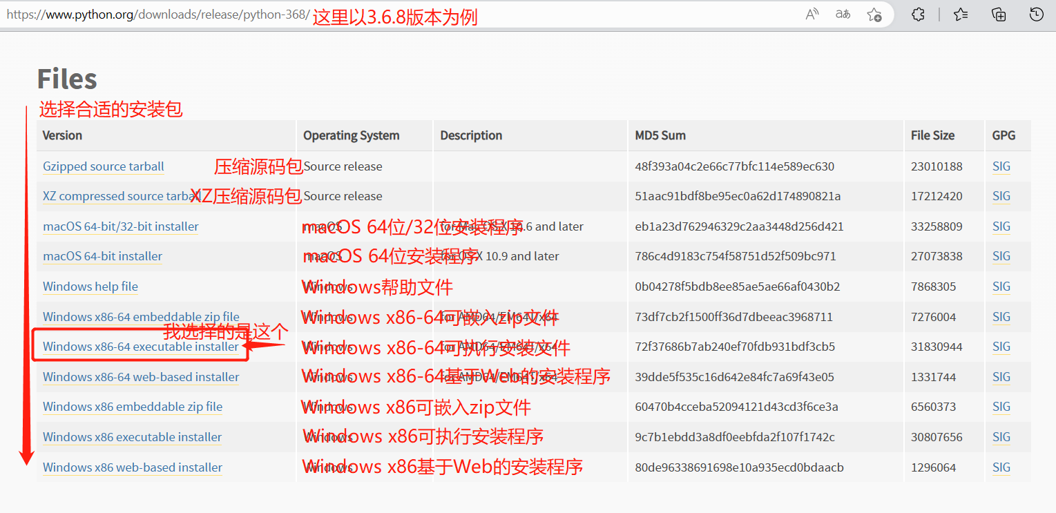
Task: Select MD5 786c4d9183c754f58751d52f509bc971
Action: tap(736, 256)
